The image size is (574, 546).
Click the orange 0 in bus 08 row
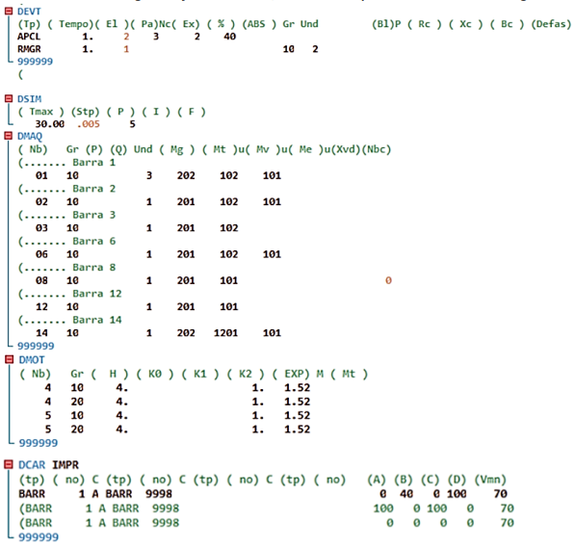pyautogui.click(x=388, y=280)
